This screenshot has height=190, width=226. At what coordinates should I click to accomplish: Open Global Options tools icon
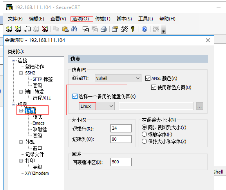tap(124, 29)
